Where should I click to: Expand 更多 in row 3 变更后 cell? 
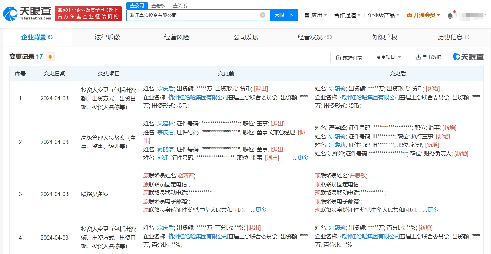(433, 210)
